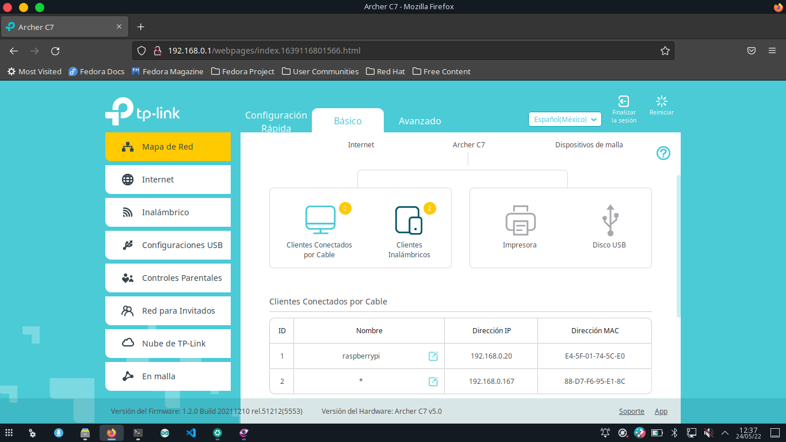The width and height of the screenshot is (786, 442).
Task: Switch to the Configuración Rápida tab
Action: pyautogui.click(x=276, y=121)
